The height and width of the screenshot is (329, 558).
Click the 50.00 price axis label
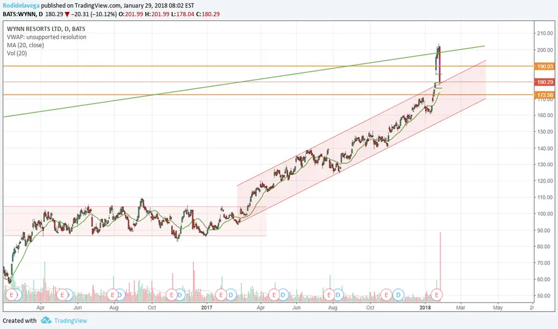pyautogui.click(x=545, y=296)
